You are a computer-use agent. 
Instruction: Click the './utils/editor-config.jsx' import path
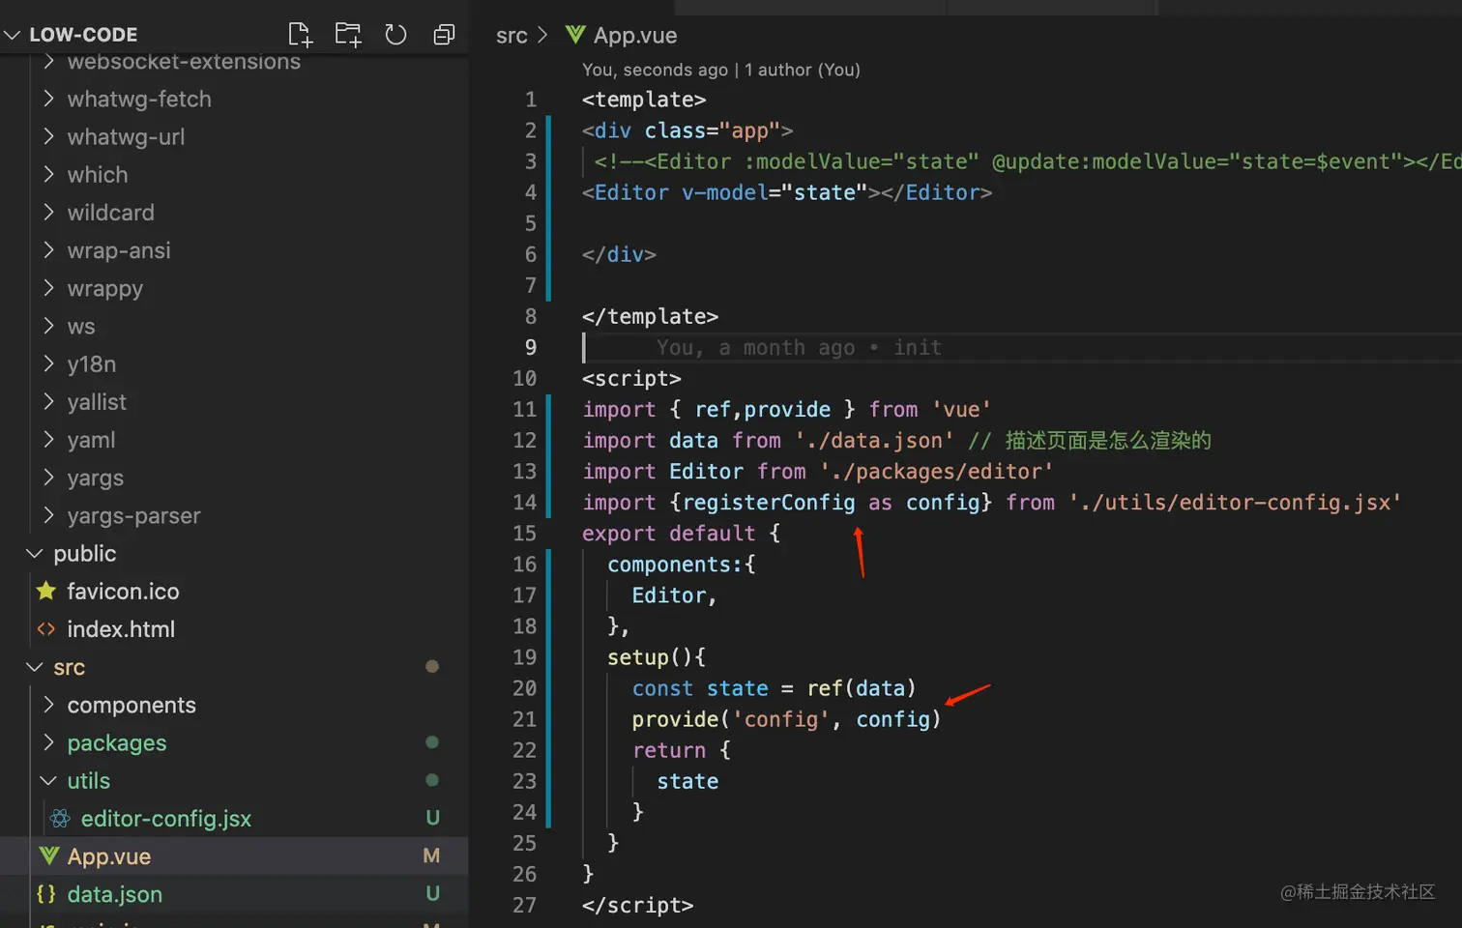coord(1235,503)
